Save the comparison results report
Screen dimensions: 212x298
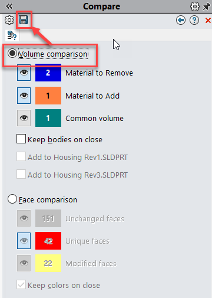24,20
